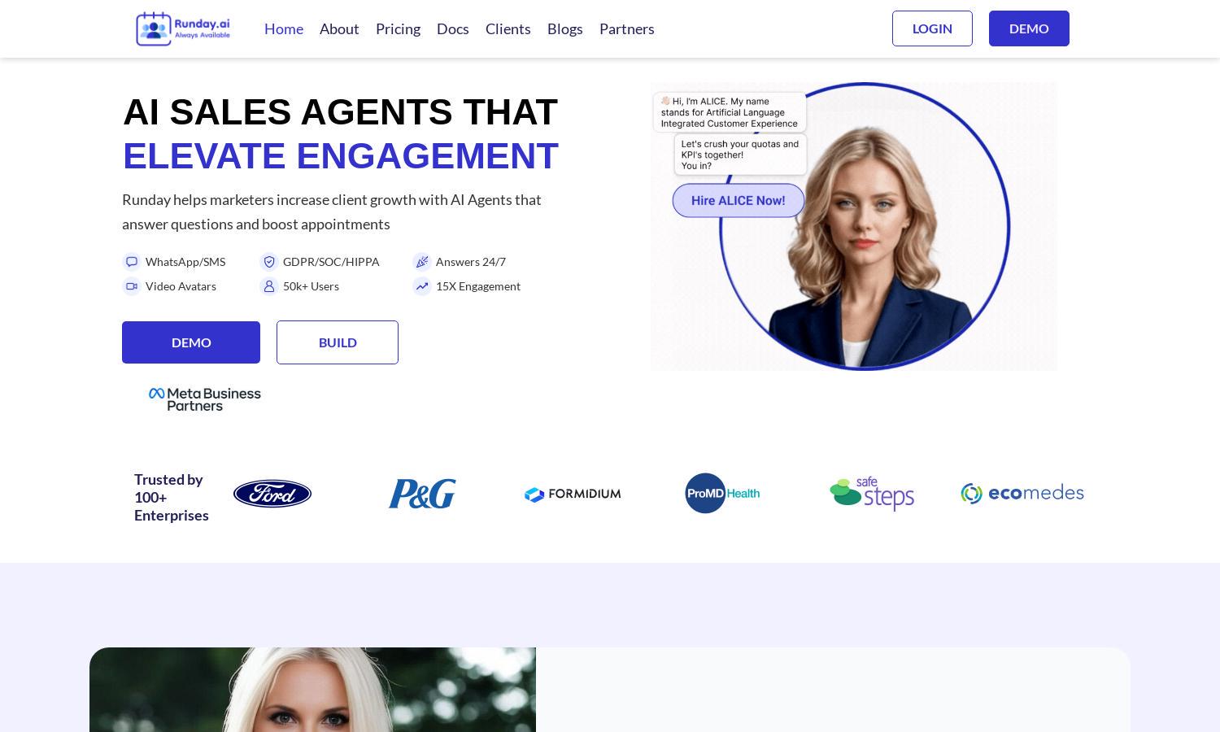This screenshot has height=732, width=1220.
Task: Click the BUILD button
Action: pyautogui.click(x=338, y=342)
